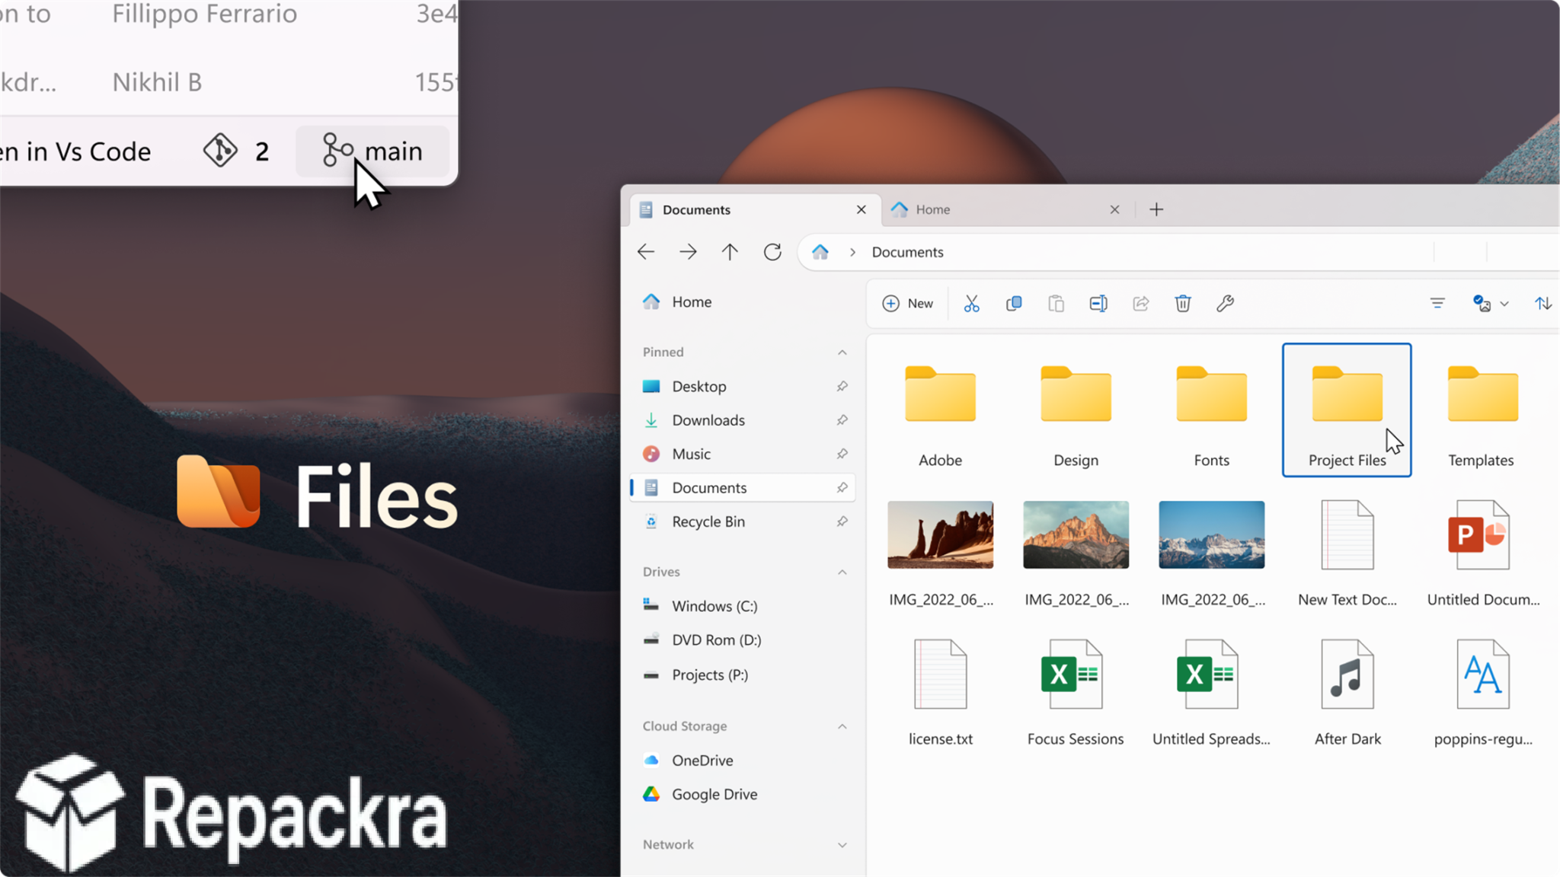Screen dimensions: 1560x877
Task: Click the Delete trash icon
Action: tap(1183, 304)
